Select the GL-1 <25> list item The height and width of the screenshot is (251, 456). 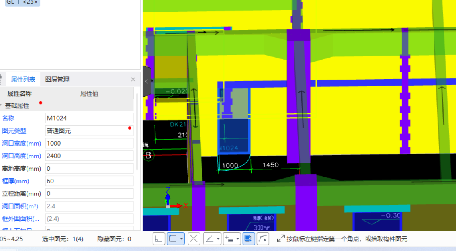click(x=22, y=2)
